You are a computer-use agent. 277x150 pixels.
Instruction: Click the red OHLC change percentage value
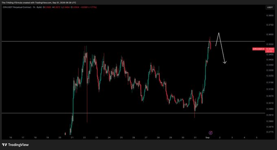(x=88, y=7)
